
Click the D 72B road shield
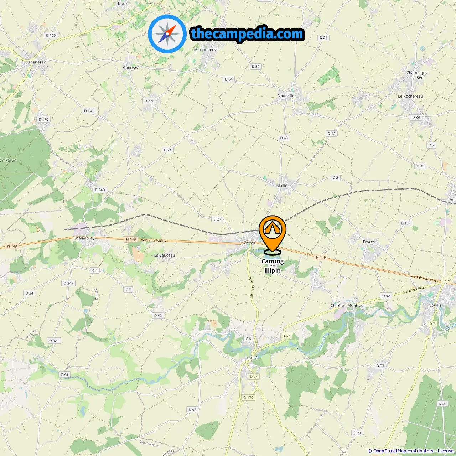(x=149, y=101)
